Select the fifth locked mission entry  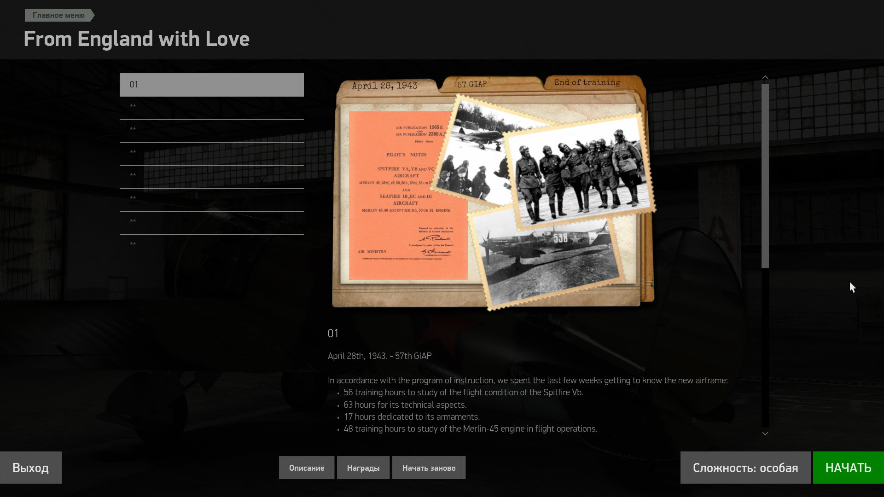point(212,200)
